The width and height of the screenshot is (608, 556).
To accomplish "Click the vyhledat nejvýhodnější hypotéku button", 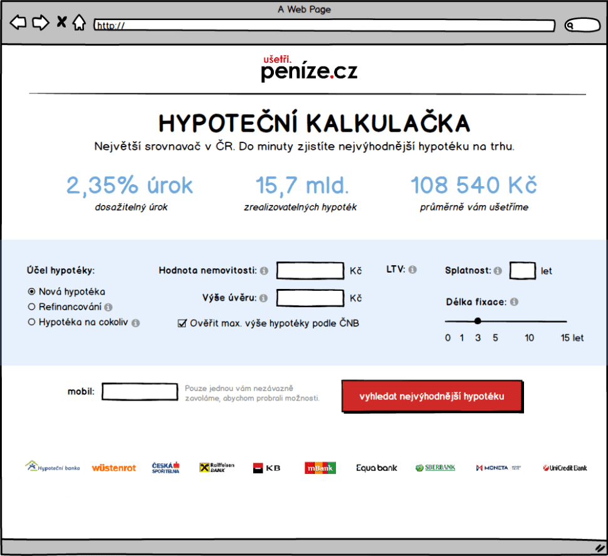I will (432, 396).
